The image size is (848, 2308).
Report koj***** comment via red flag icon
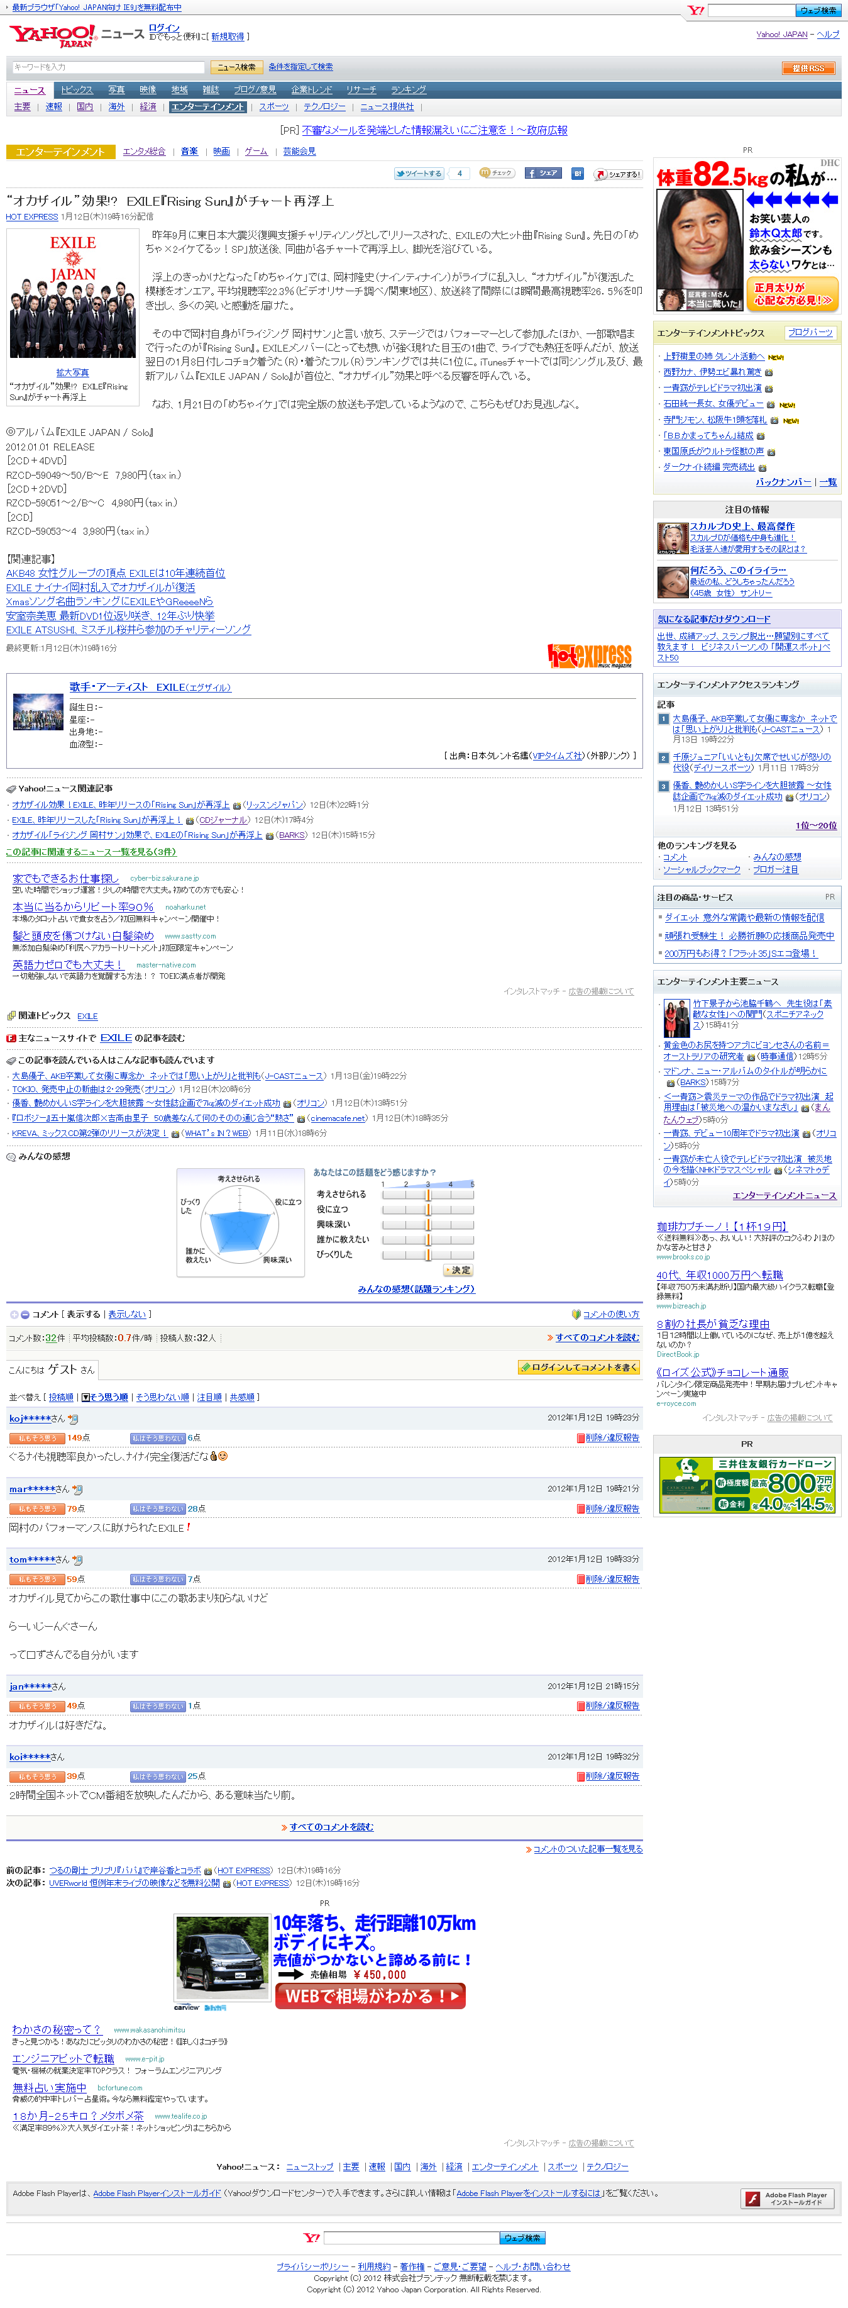[x=580, y=1438]
